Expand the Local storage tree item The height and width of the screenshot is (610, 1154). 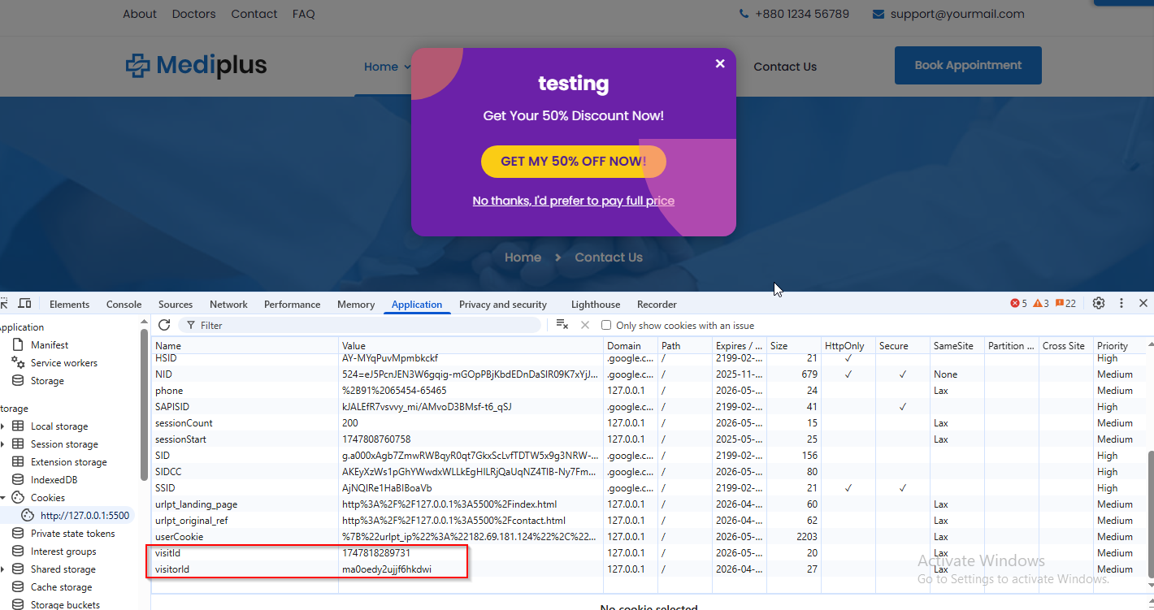[x=3, y=426]
